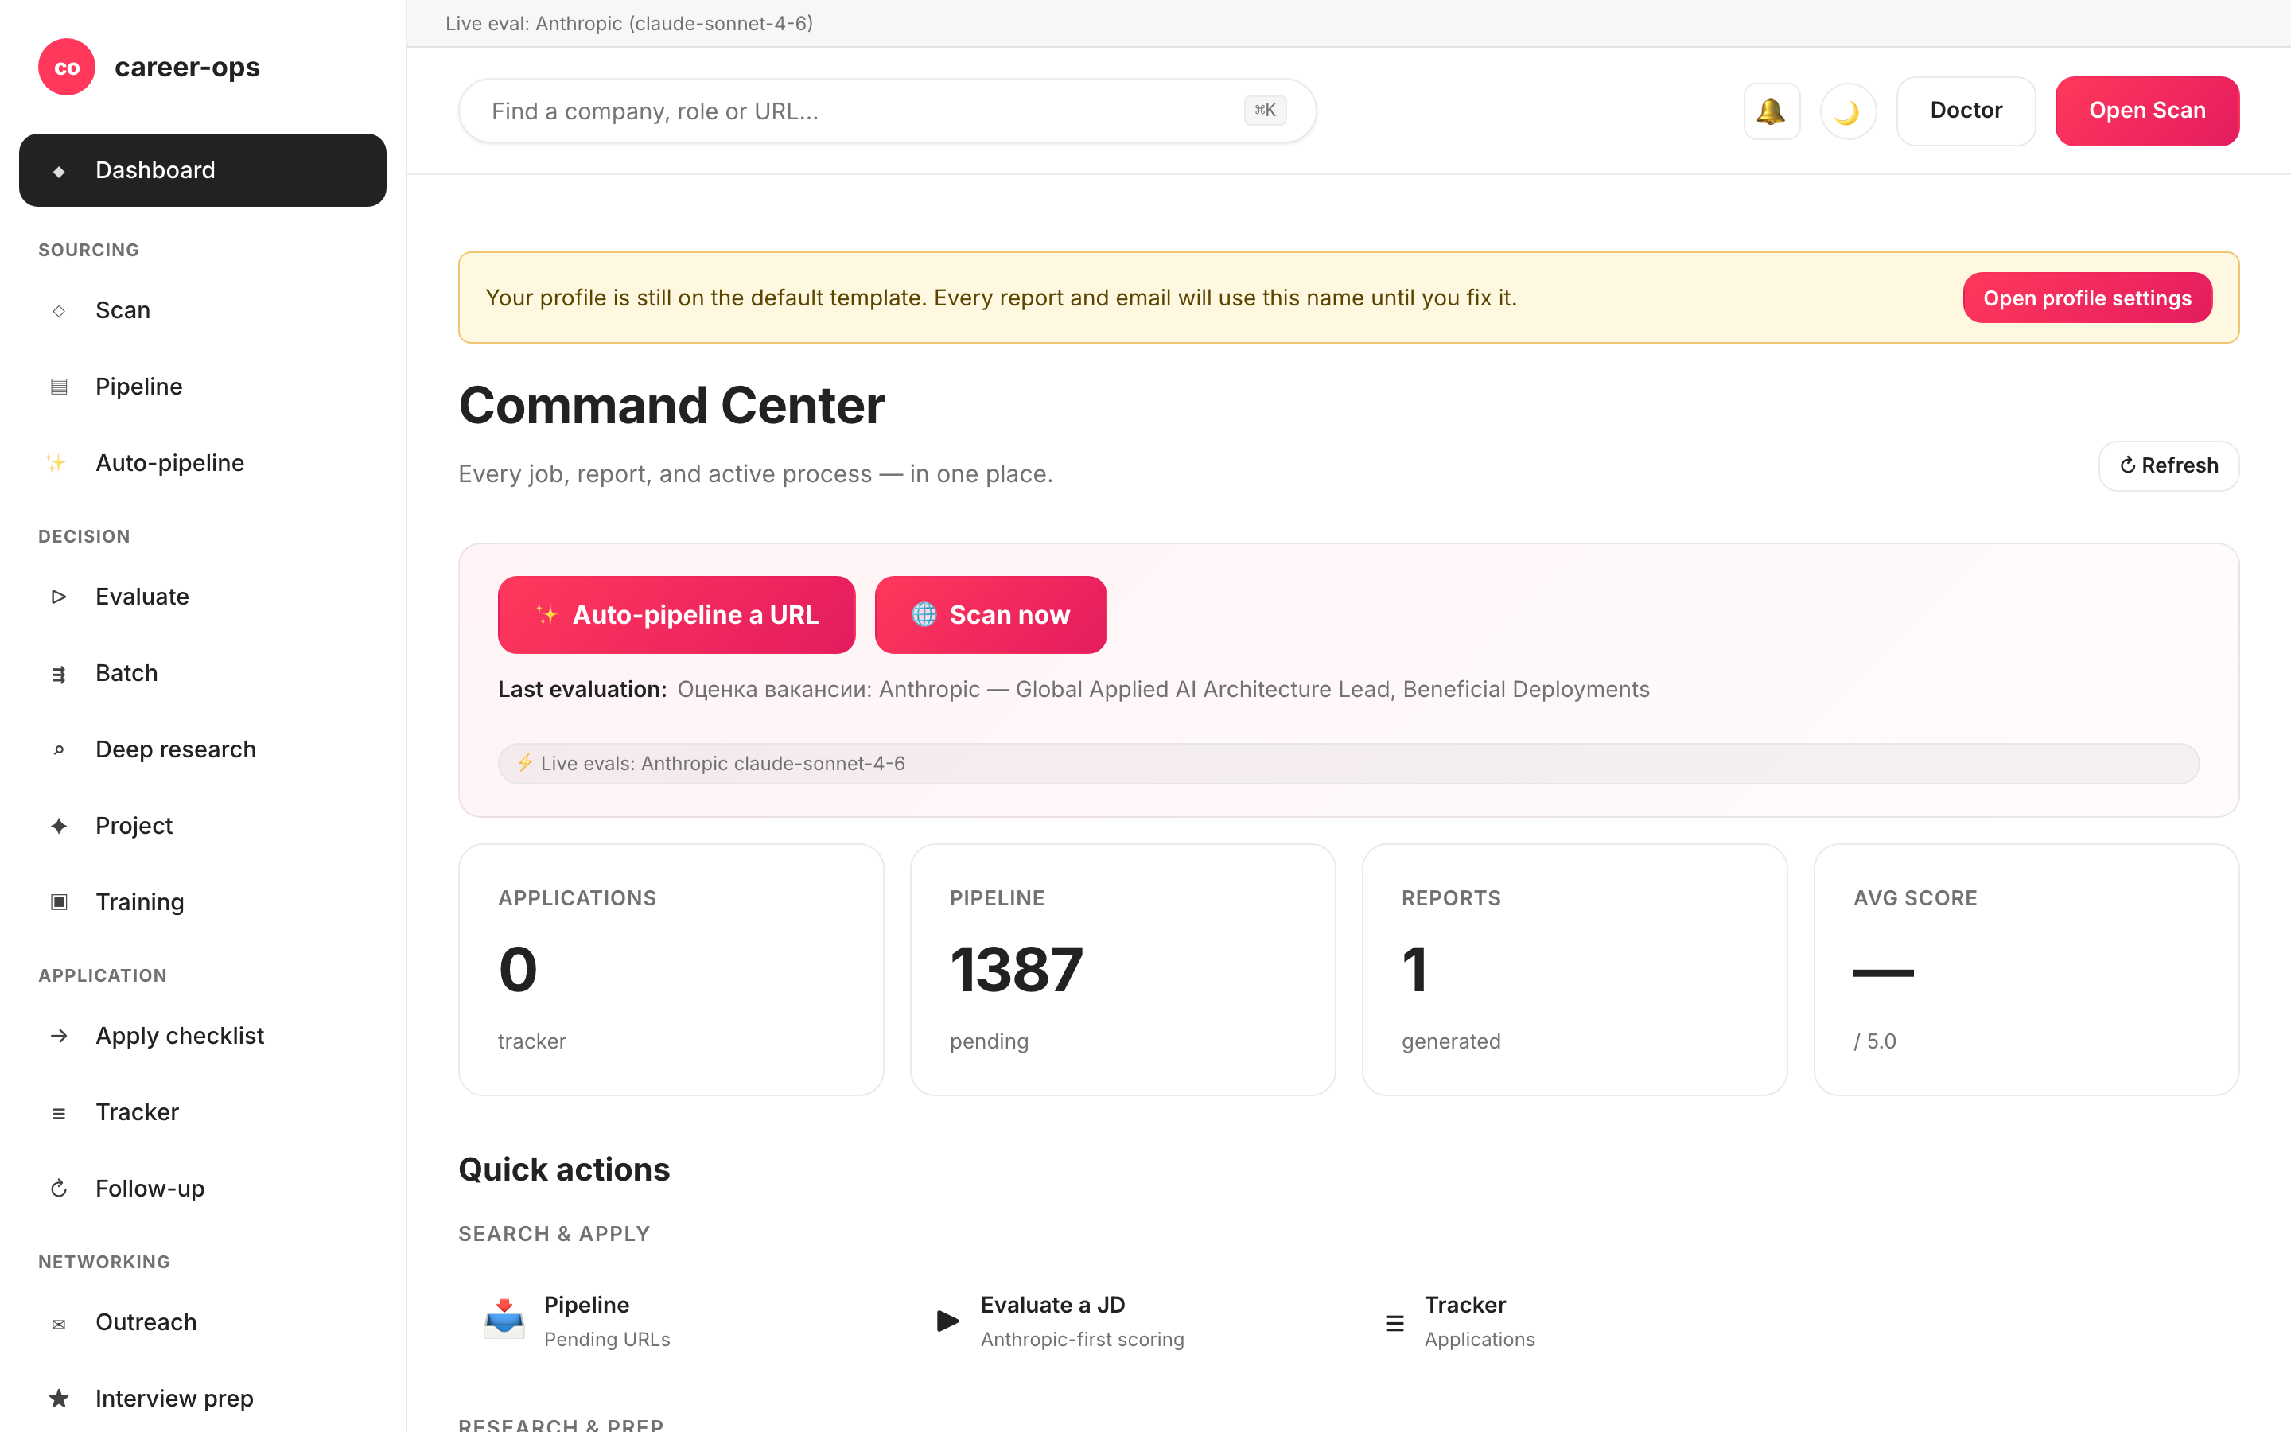Open Deep research page
Image resolution: width=2291 pixels, height=1432 pixels.
[x=203, y=750]
